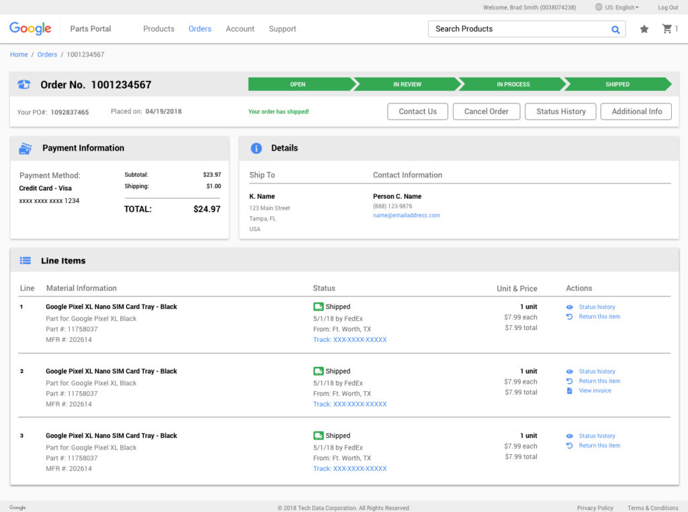Click the eye icon for line 1 status history
Screen dimensions: 688x512
click(570, 307)
